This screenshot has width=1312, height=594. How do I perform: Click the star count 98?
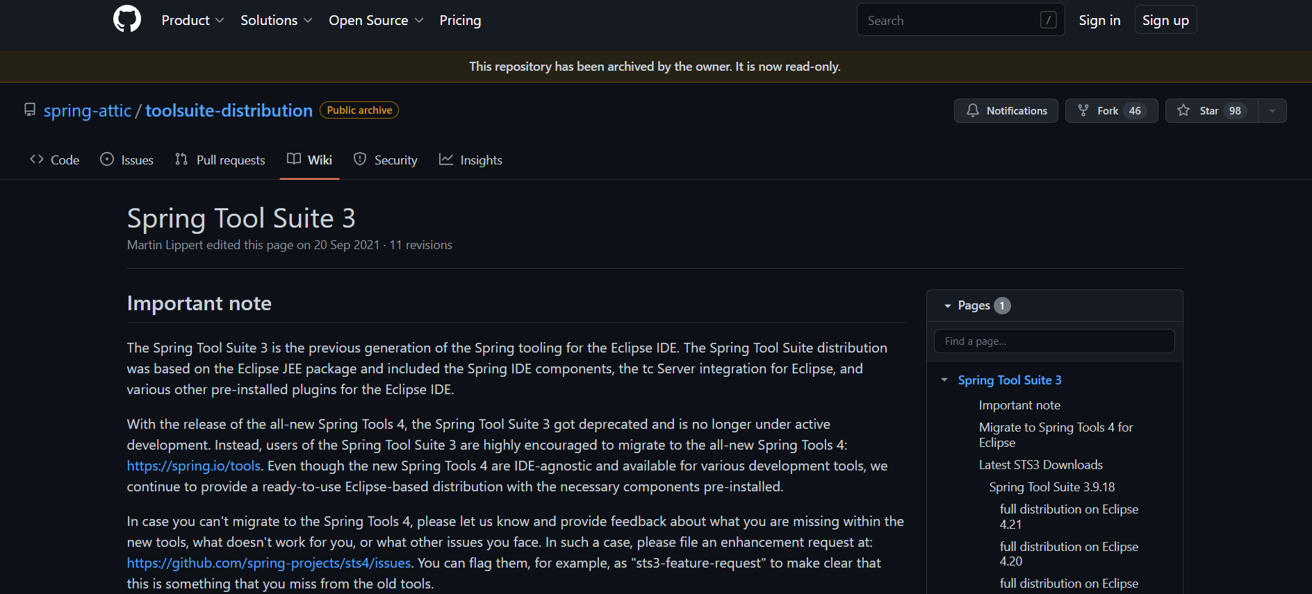1235,111
